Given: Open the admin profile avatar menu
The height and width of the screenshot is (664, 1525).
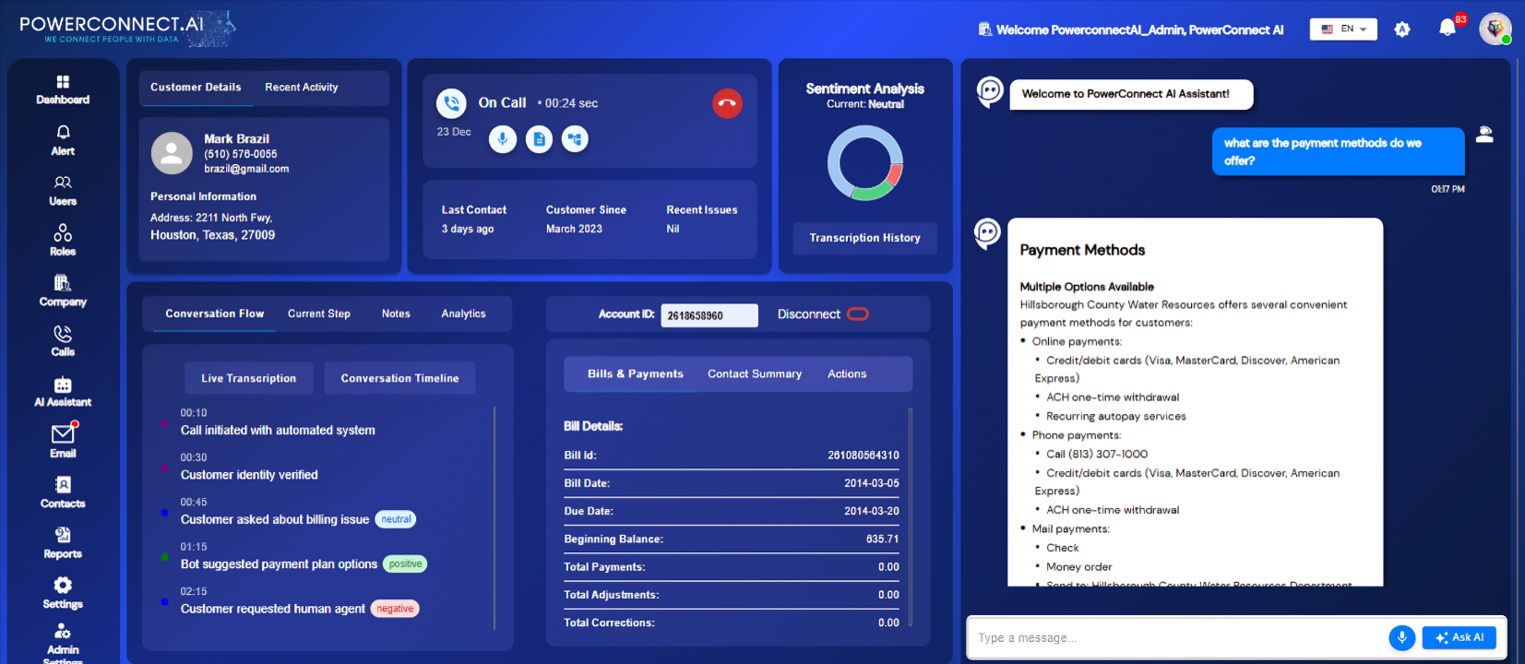Looking at the screenshot, I should point(1495,29).
